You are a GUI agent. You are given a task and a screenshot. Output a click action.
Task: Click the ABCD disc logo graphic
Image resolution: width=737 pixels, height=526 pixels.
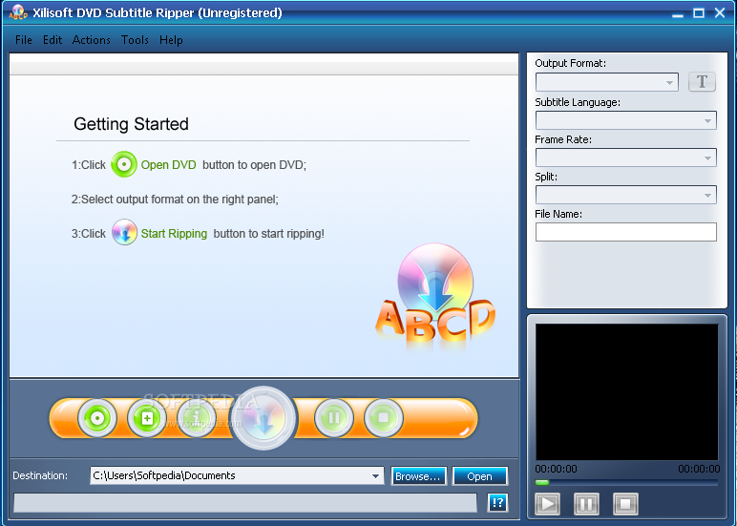(435, 296)
